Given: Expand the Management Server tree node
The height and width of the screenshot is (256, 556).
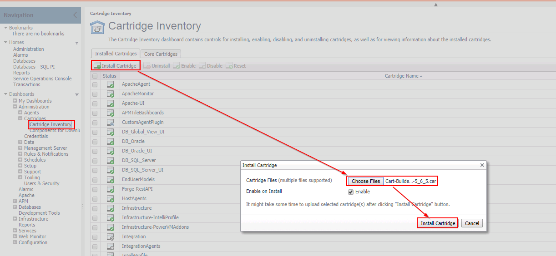Looking at the screenshot, I should (20, 148).
